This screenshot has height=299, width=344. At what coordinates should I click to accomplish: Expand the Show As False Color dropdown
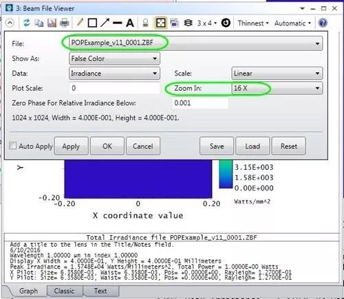pos(114,58)
